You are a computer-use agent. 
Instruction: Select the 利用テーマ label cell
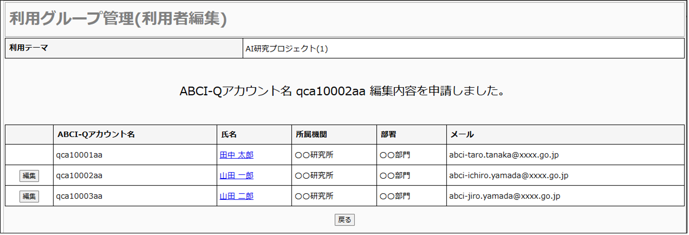pos(29,48)
